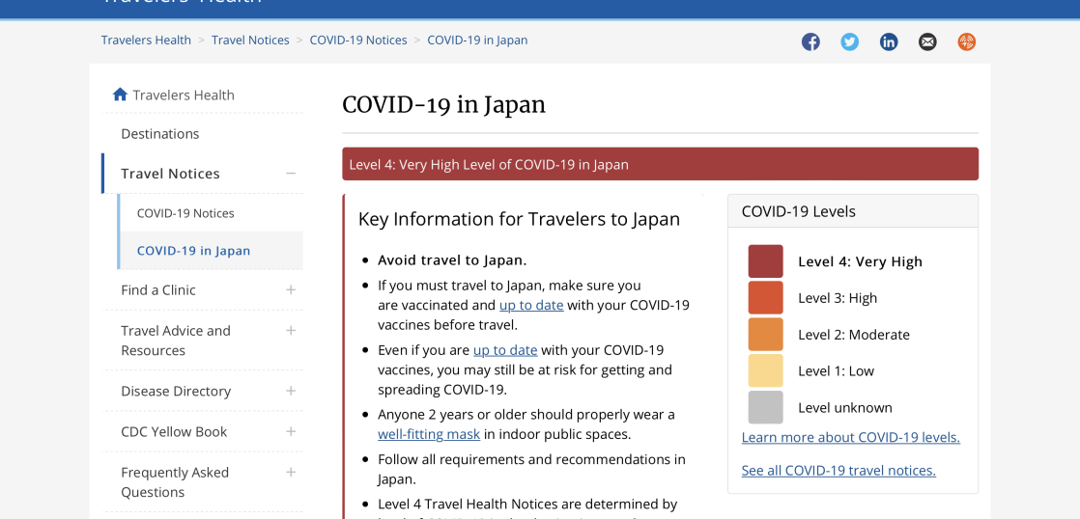
Task: Share page on Facebook icon
Action: click(810, 41)
